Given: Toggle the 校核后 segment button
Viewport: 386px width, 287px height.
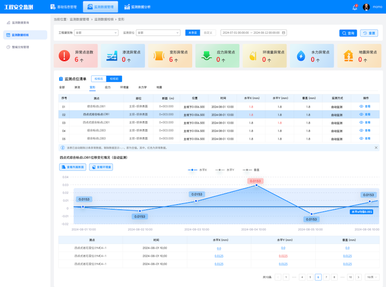Looking at the screenshot, I should coord(99,79).
